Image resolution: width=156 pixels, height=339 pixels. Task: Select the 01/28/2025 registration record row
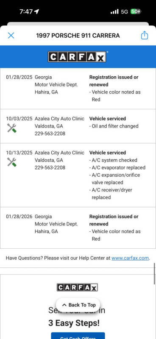[78, 89]
